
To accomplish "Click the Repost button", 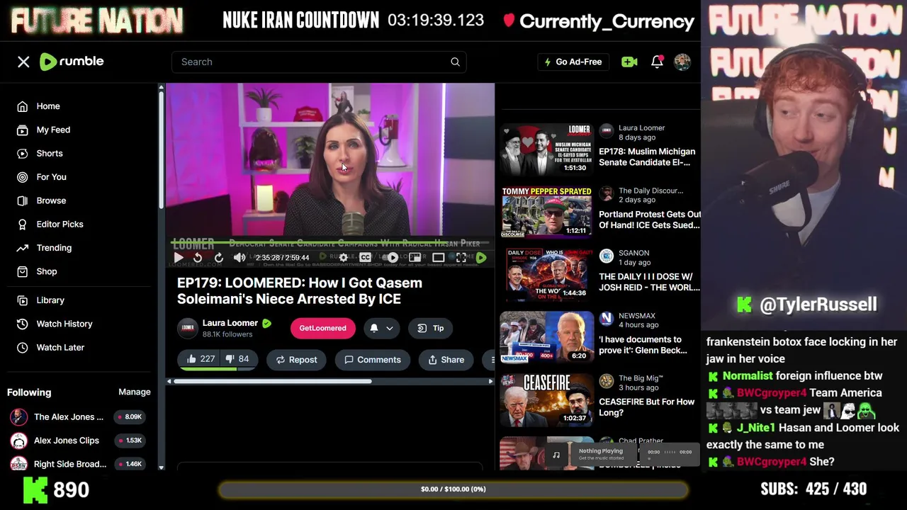I will 296,360.
